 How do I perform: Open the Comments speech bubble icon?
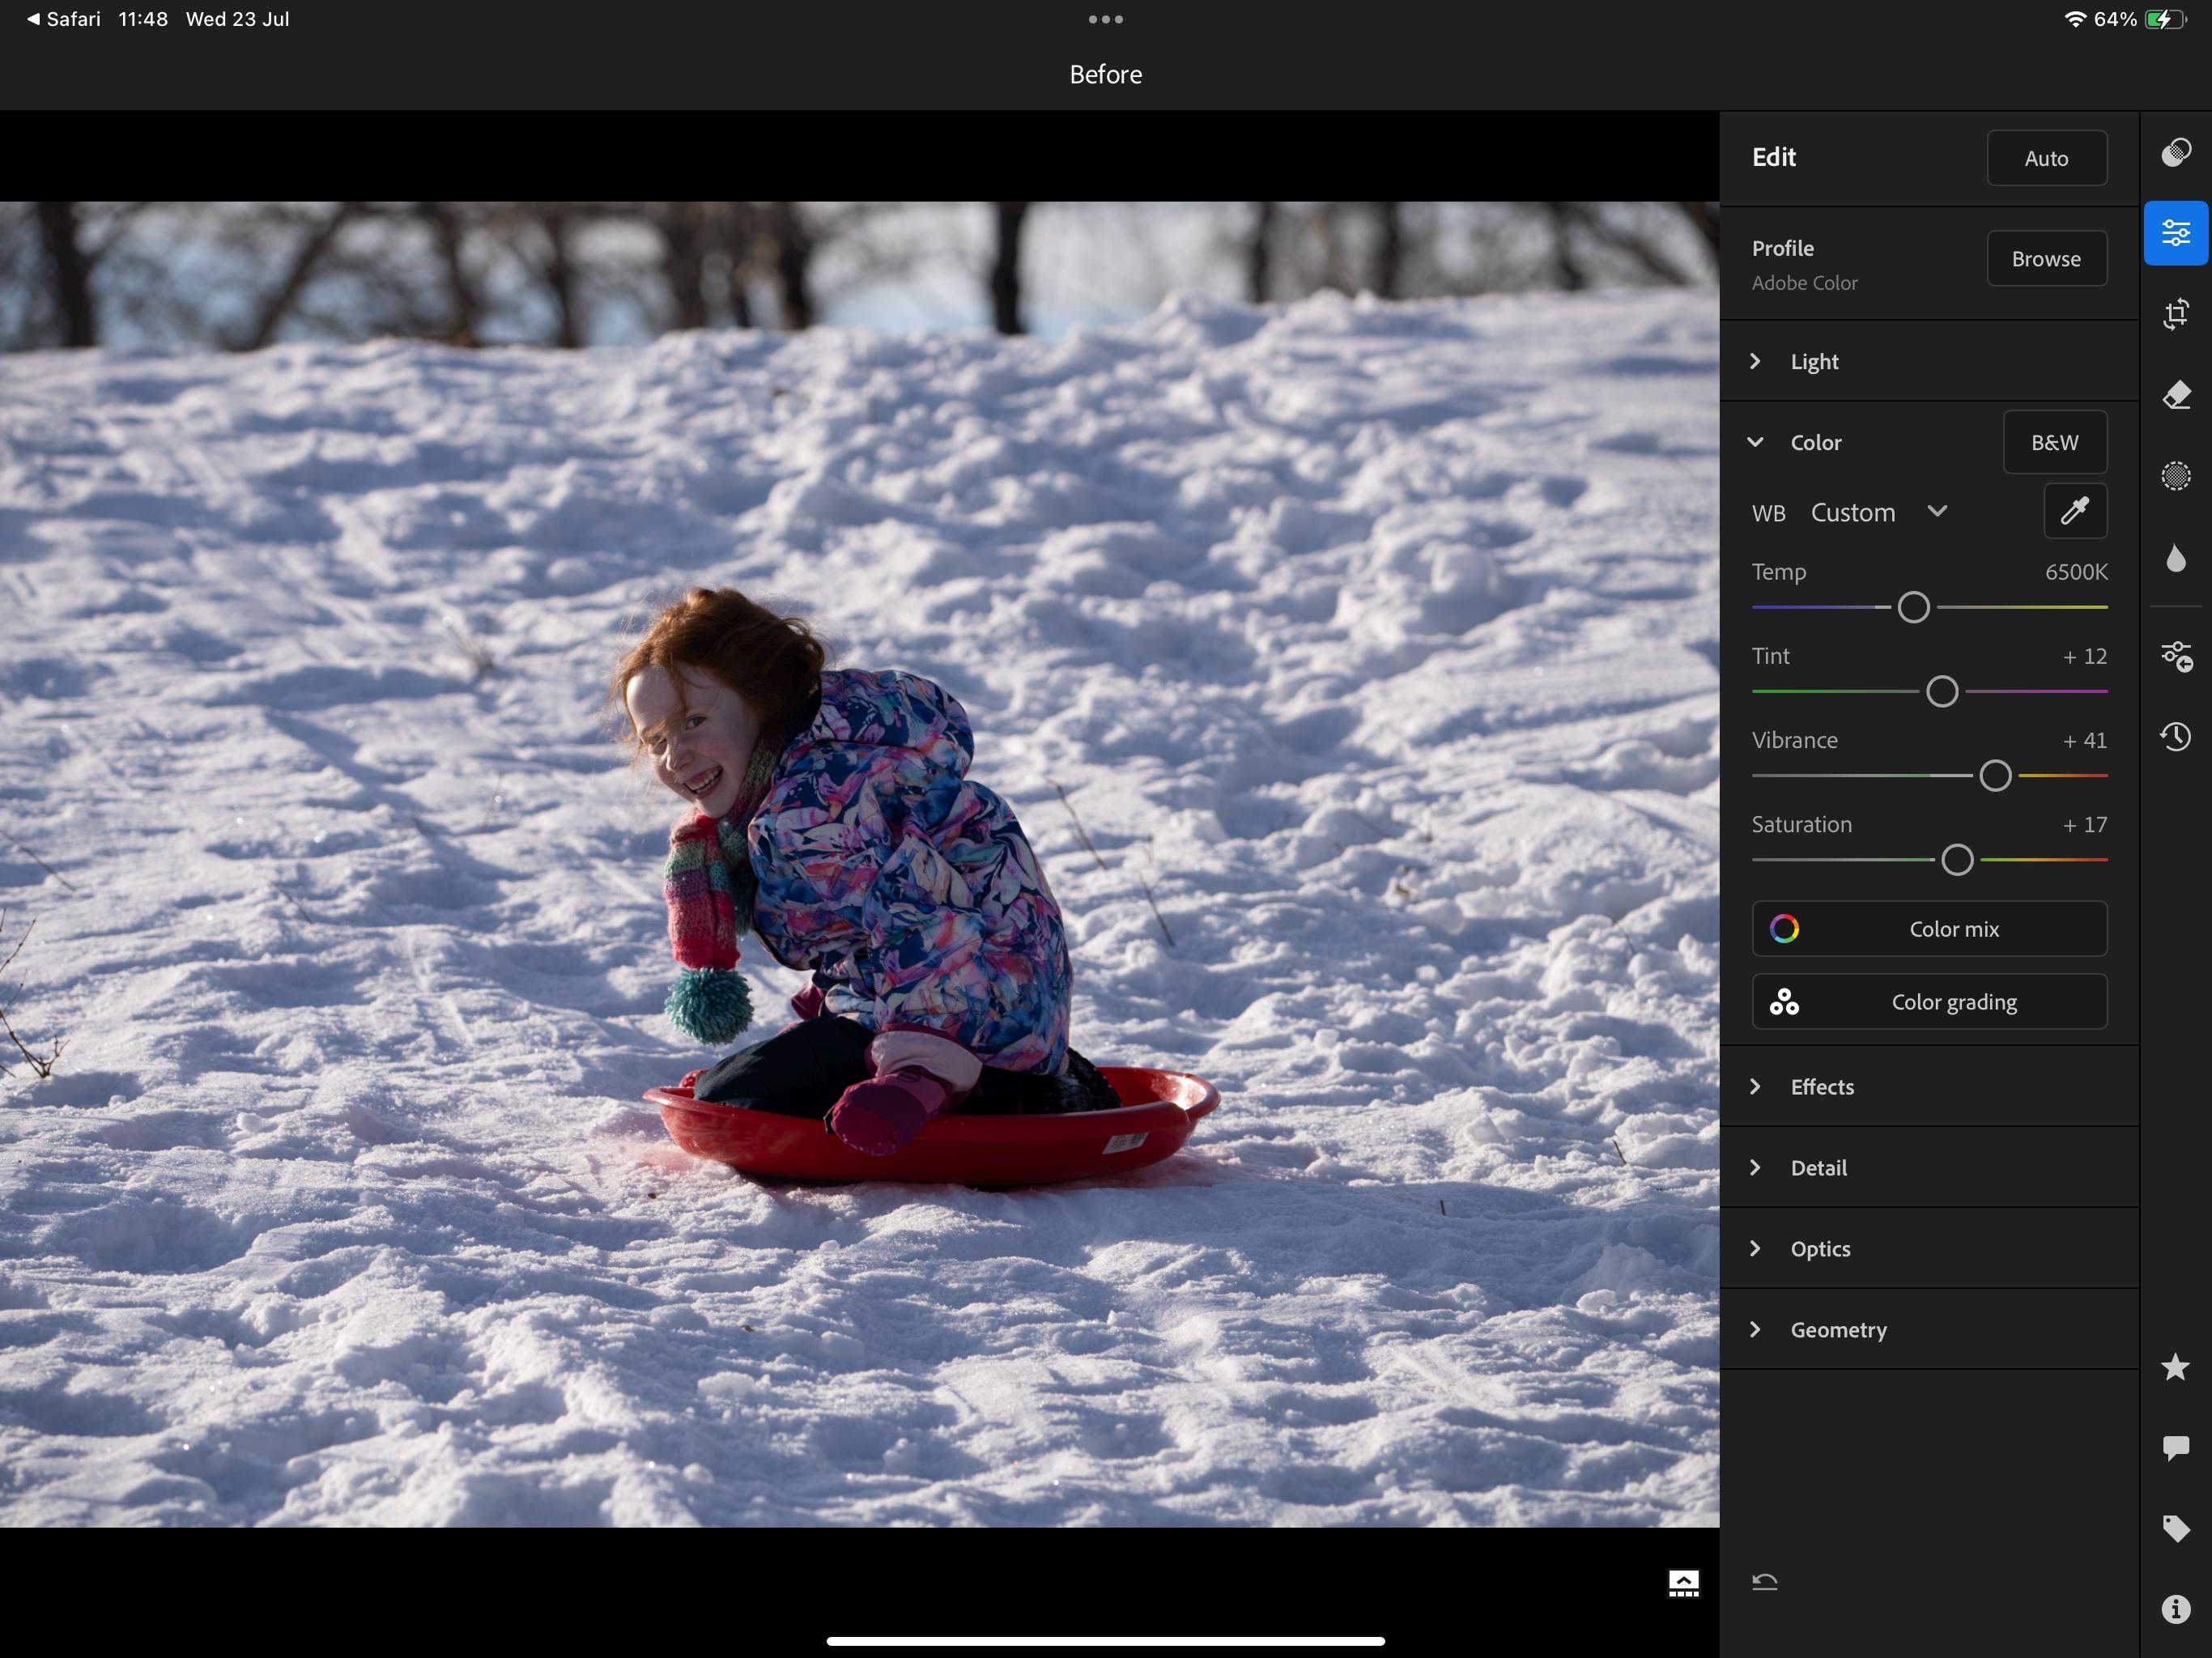(2175, 1447)
